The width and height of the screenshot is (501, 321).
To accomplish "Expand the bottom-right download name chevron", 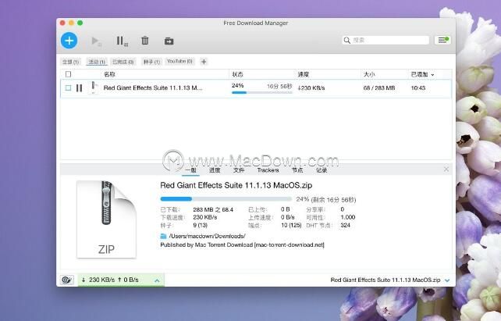I will click(447, 280).
